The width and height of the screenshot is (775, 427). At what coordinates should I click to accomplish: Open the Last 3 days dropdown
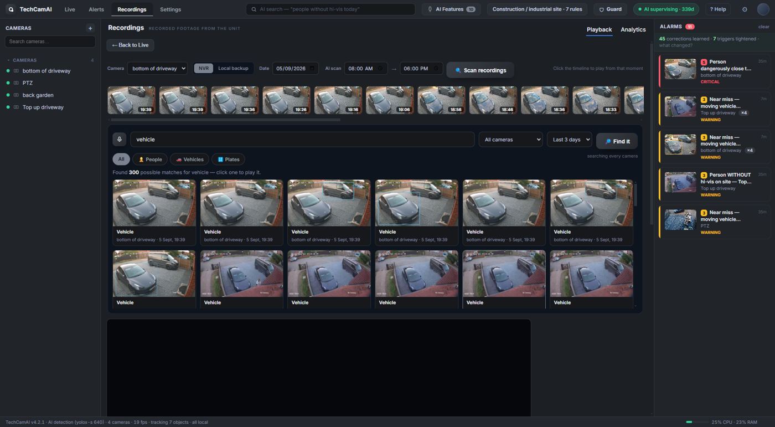coord(569,140)
